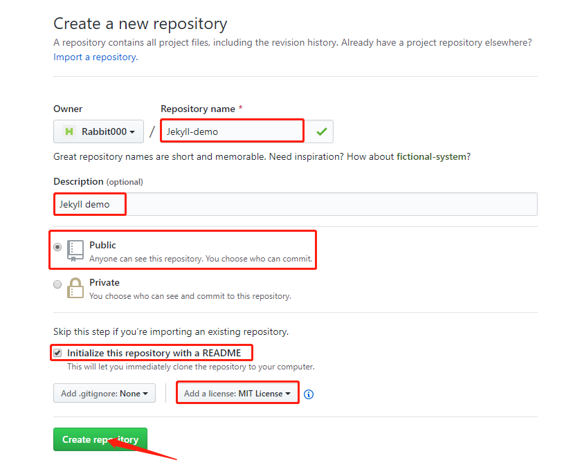Click the Description field containing Jekyll demo
The image size is (571, 476).
click(89, 203)
